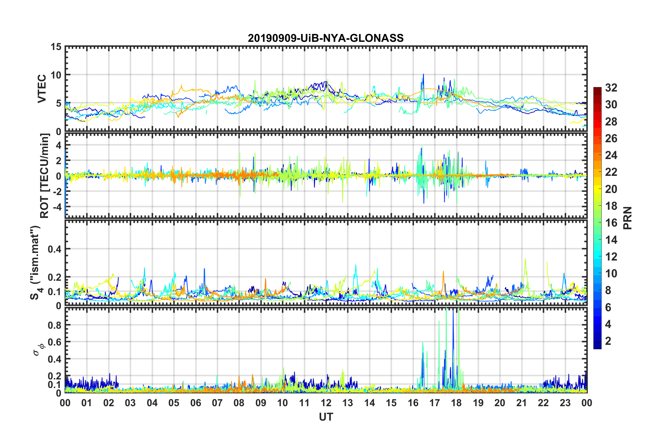This screenshot has height=436, width=652.
Task: Click PRN colorbar tick label "8"
Action: coord(608,290)
